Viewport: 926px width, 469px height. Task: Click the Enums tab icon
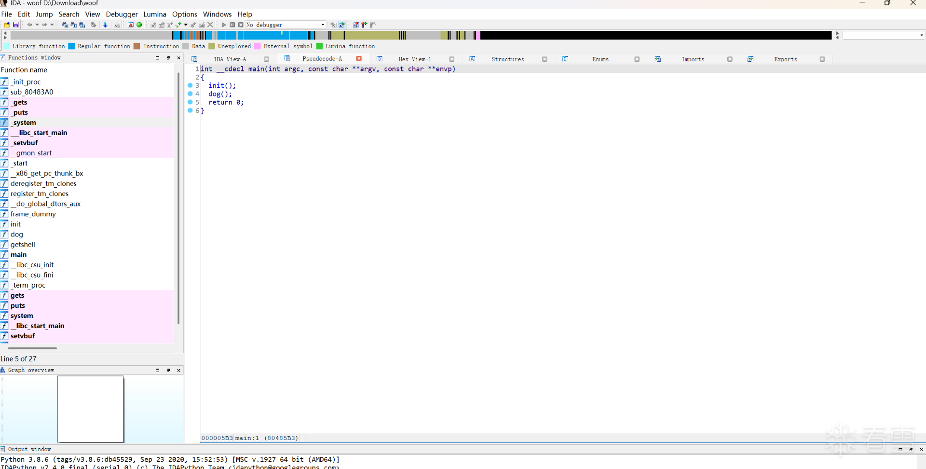click(565, 59)
